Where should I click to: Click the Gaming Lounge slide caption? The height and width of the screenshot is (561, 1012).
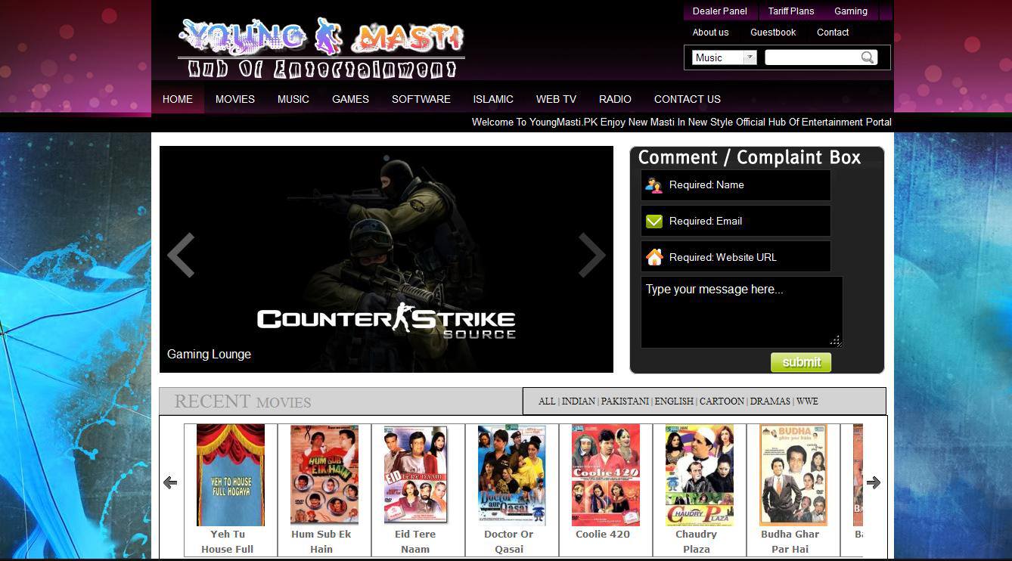tap(209, 355)
